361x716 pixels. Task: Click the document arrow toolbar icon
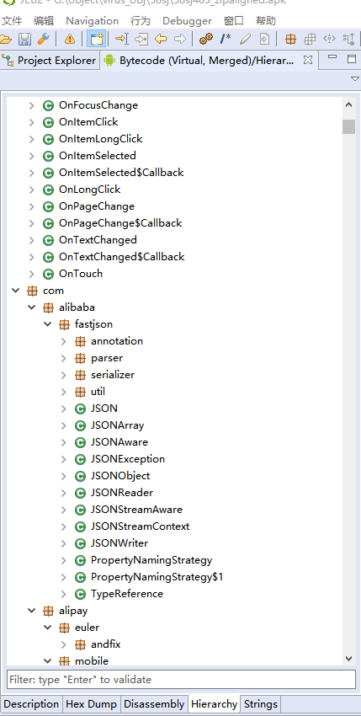[264, 40]
